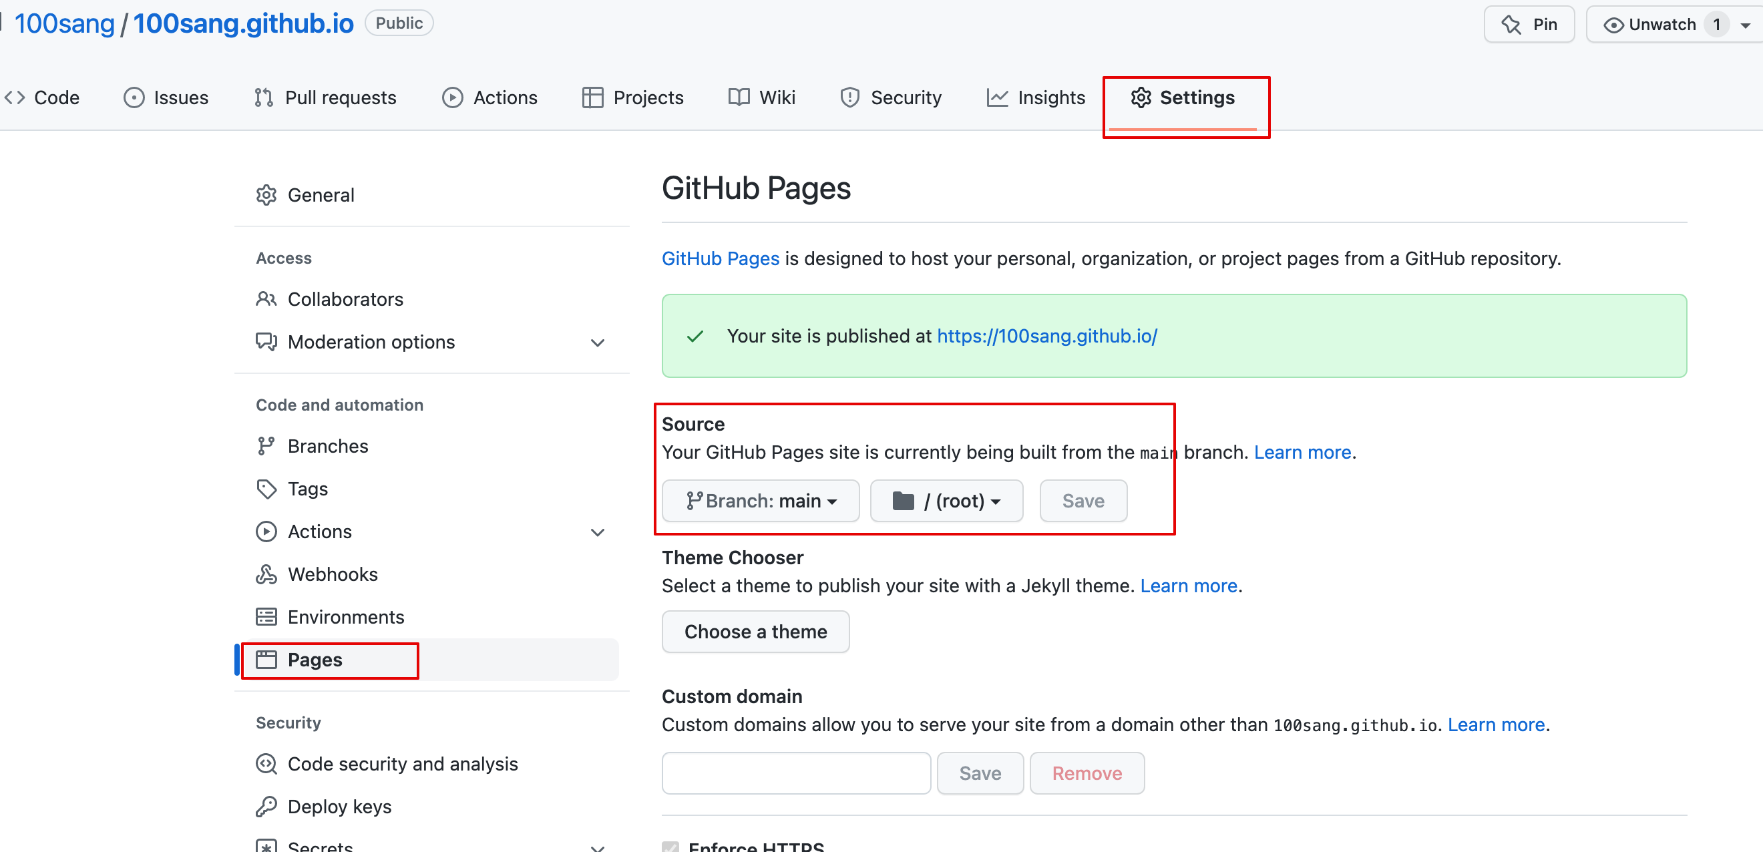Click the Choose a theme button
The image size is (1763, 852).
click(755, 632)
